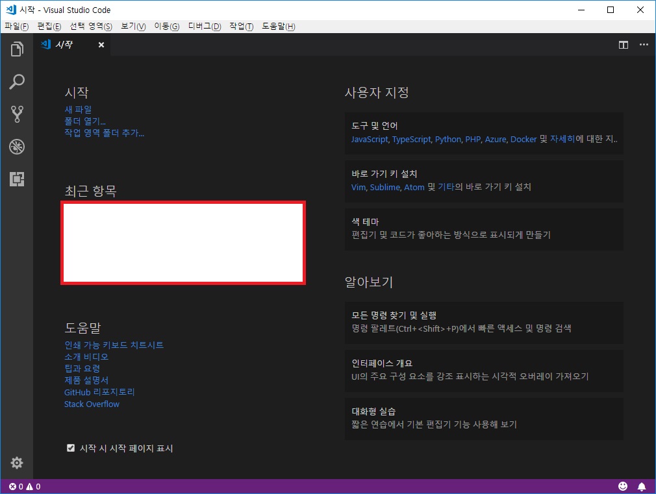Open the 인쇄 가능 키보드 치트시트 link
The width and height of the screenshot is (656, 494).
(x=114, y=345)
